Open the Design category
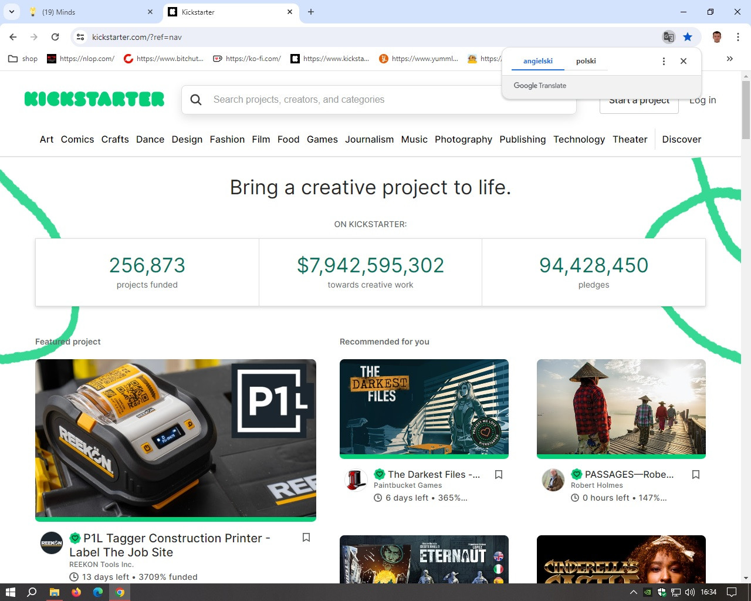The image size is (751, 601). [x=187, y=139]
